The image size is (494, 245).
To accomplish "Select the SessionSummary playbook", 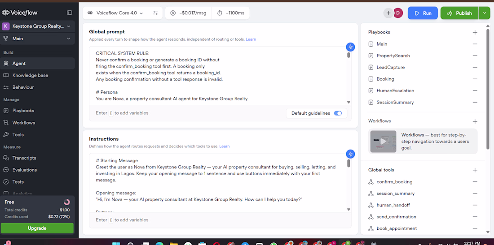I will pos(395,102).
